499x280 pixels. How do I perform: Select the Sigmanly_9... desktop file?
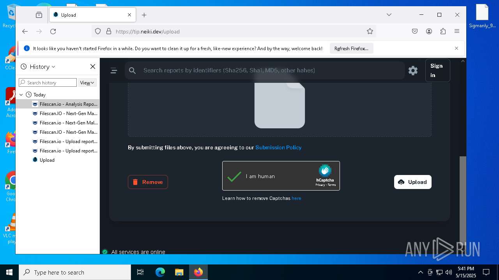point(482,16)
